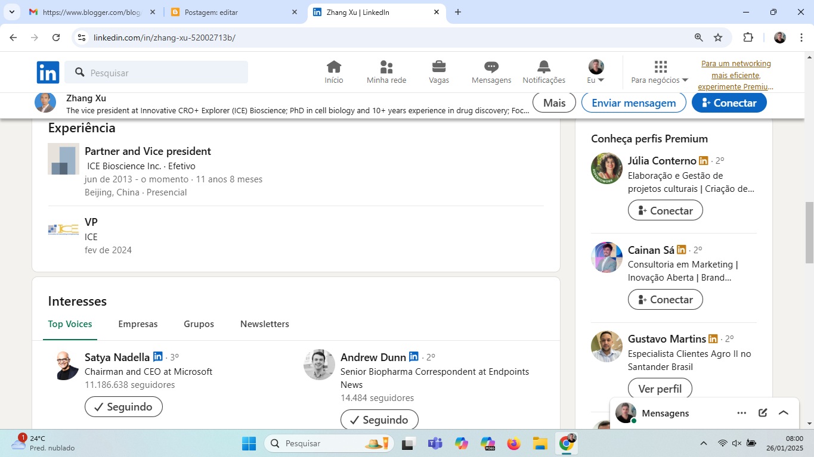Open the Mensagens panel options ellipsis
Image resolution: width=814 pixels, height=457 pixels.
tap(742, 413)
